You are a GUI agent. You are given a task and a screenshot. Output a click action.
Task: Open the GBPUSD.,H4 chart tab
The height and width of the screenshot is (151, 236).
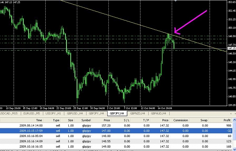[75, 113]
